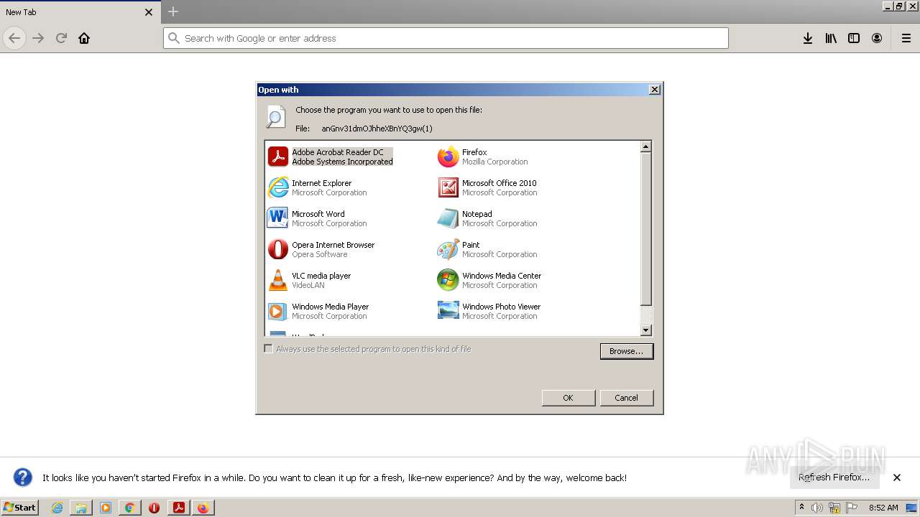Select Windows Media Center icon
This screenshot has width=920, height=517.
point(448,280)
